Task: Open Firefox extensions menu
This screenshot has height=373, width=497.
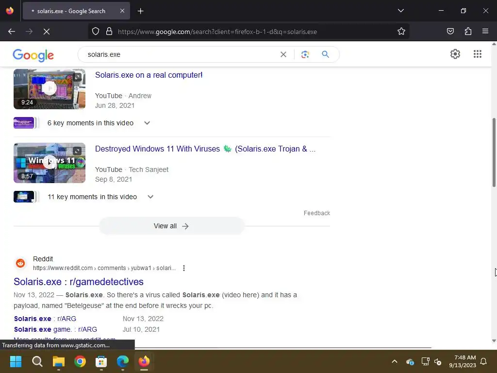Action: (468, 31)
